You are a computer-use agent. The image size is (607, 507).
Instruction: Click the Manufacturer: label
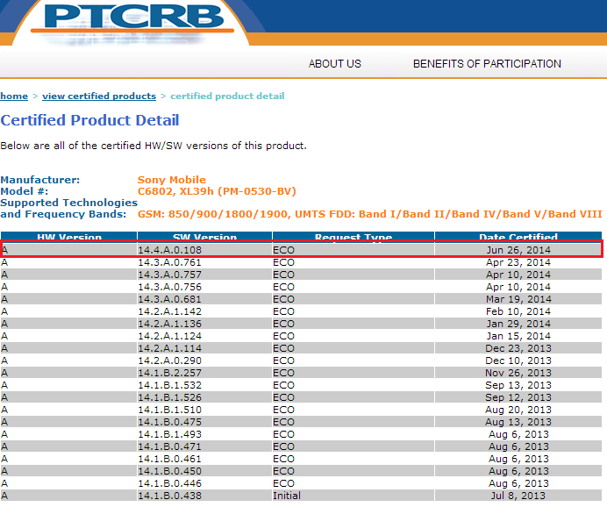point(39,180)
